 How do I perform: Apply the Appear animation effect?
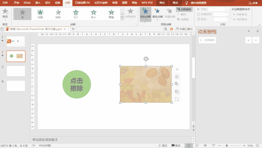pyautogui.click(x=40, y=14)
